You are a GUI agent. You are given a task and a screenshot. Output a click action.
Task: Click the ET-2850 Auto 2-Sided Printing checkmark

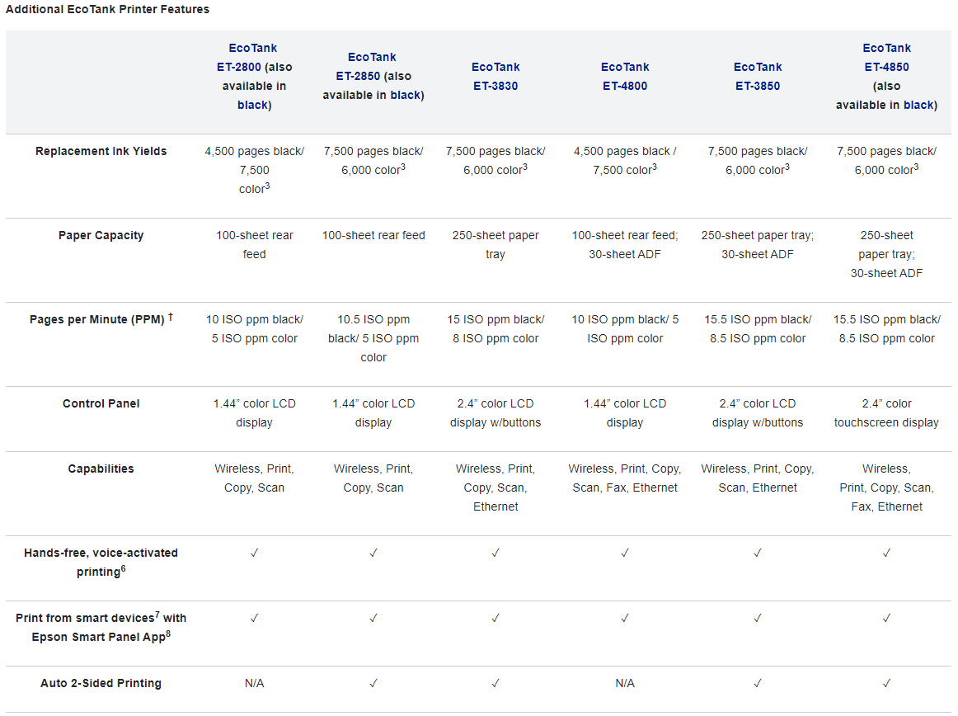point(373,683)
